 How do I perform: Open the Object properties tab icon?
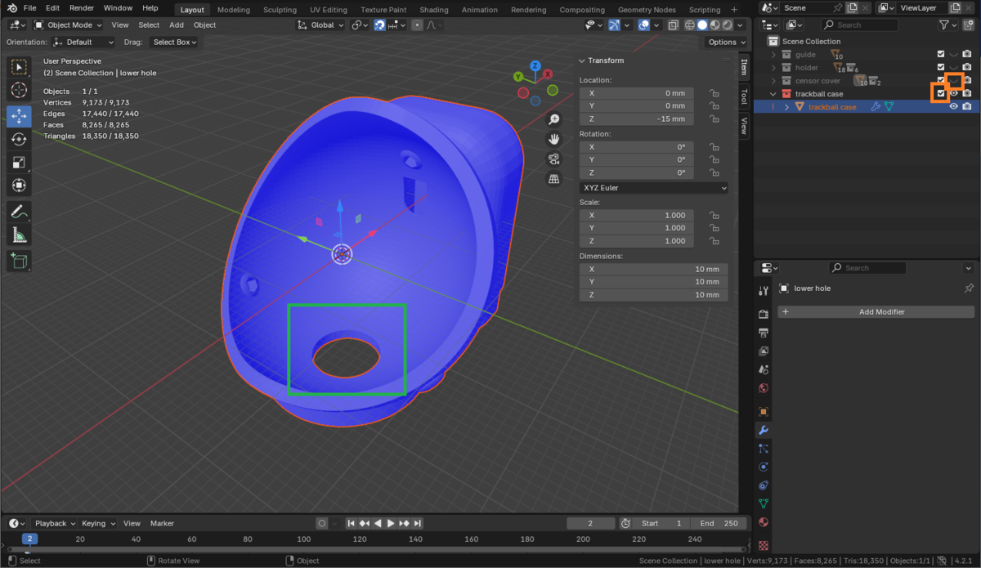click(x=764, y=411)
